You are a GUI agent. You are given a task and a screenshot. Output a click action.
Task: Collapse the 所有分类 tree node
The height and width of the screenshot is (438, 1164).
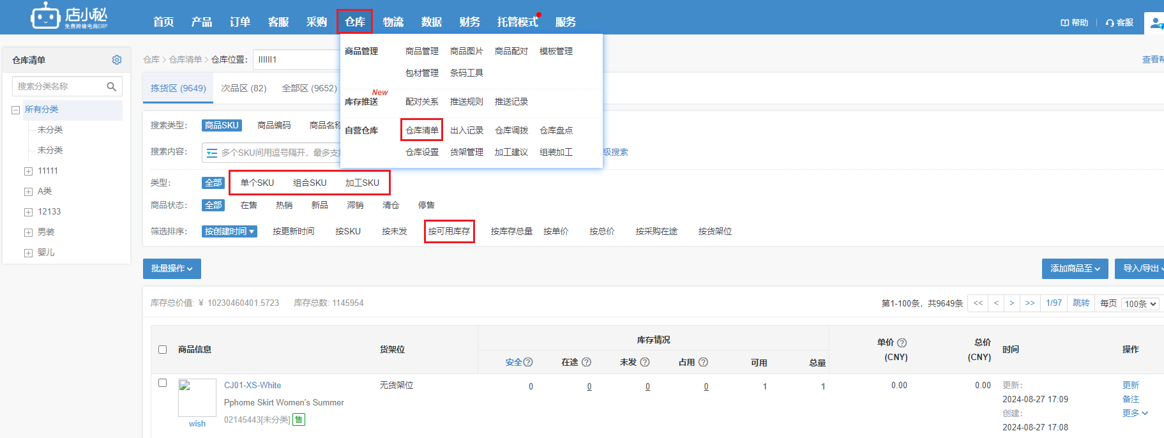[15, 110]
